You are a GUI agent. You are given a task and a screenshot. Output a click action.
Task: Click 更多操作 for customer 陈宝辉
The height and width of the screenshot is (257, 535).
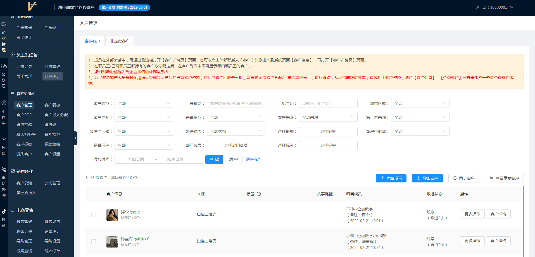click(472, 241)
